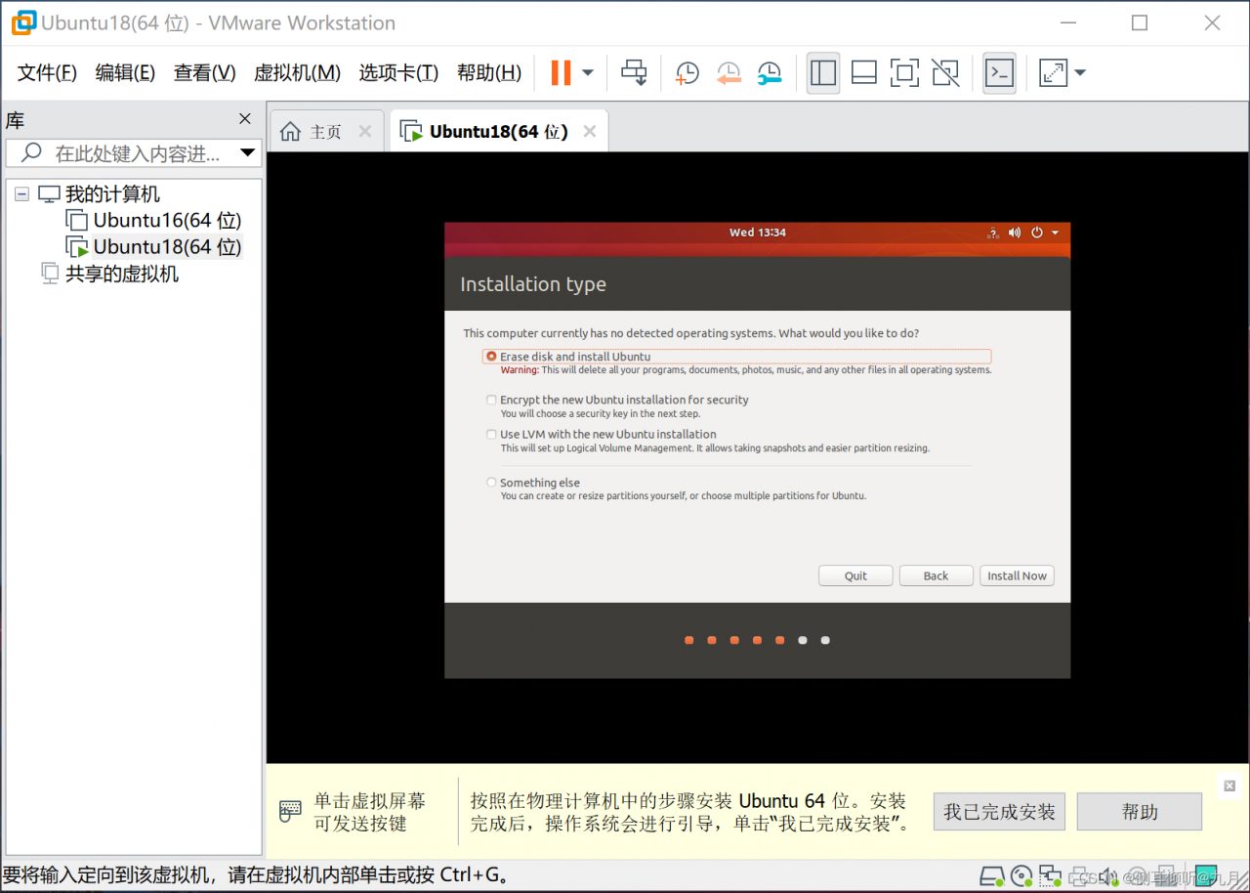
Task: Click the Ubuntu power icon in top bar
Action: 1037,233
